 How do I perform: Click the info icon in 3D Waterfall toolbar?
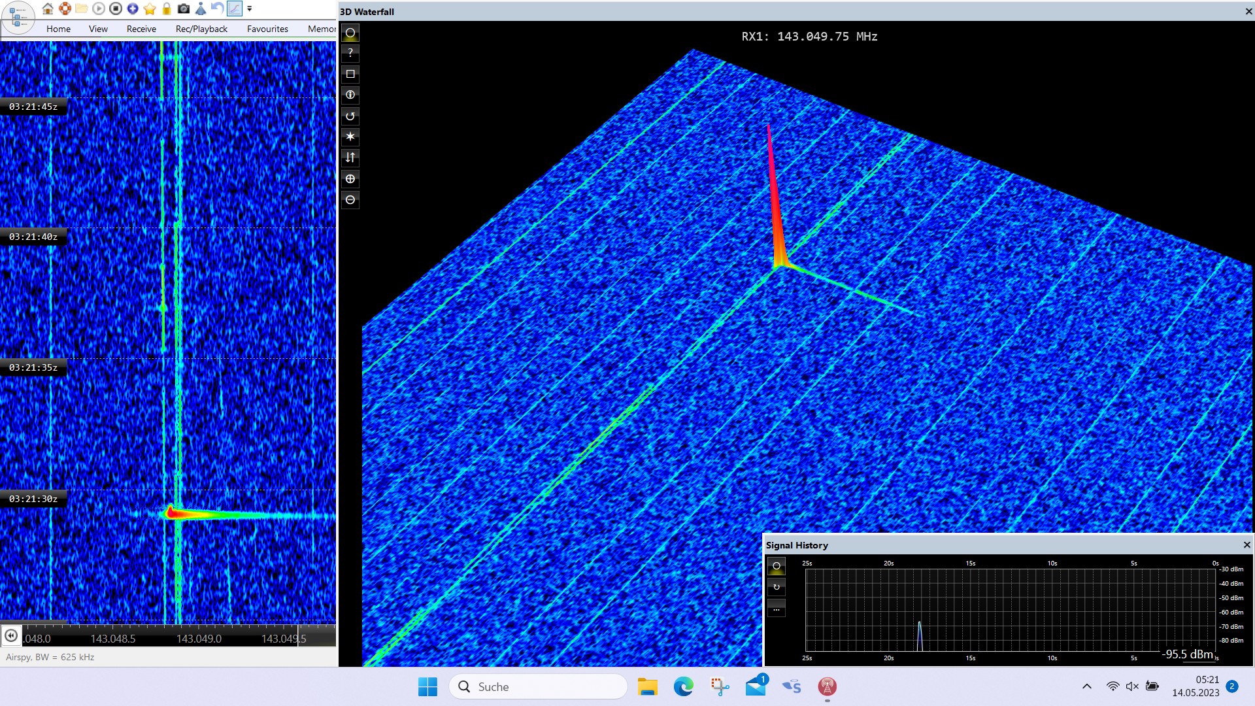[x=350, y=95]
